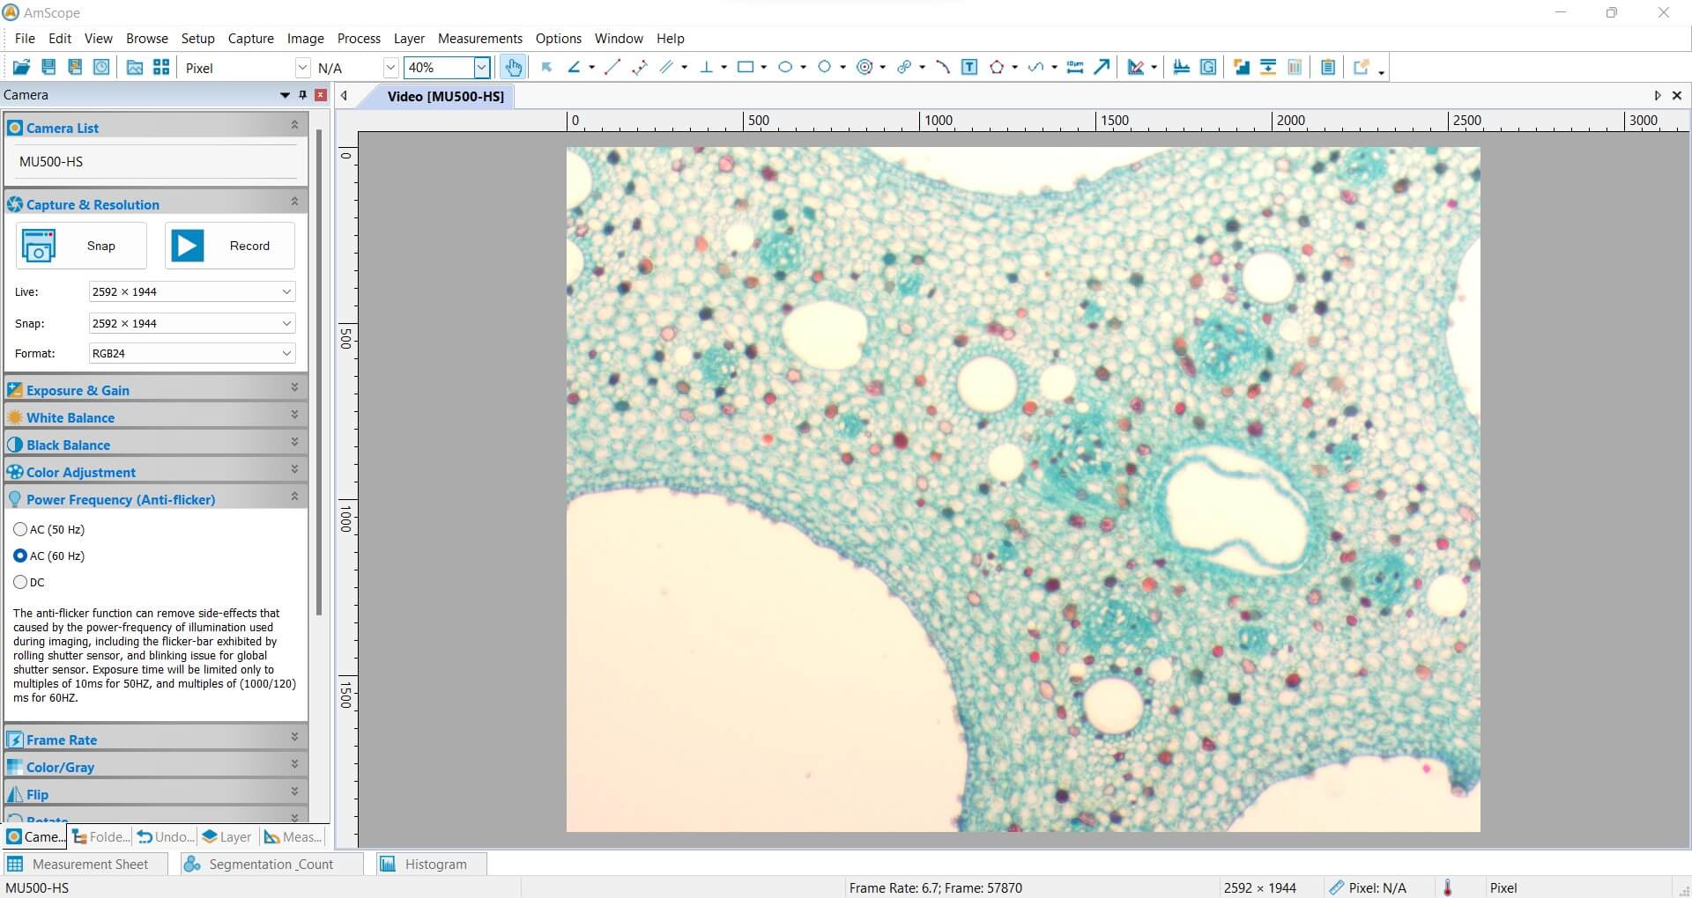Select the Rectangle measurement tool
This screenshot has height=898, width=1692.
746,67
